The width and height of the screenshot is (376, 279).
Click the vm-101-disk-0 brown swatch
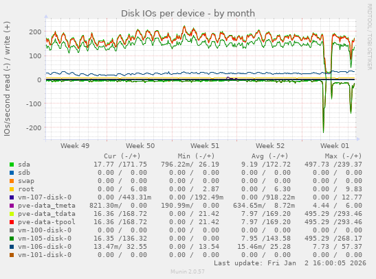pyautogui.click(x=12, y=255)
